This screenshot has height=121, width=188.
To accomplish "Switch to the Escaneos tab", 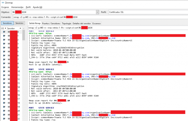I will [x=97, y=23].
